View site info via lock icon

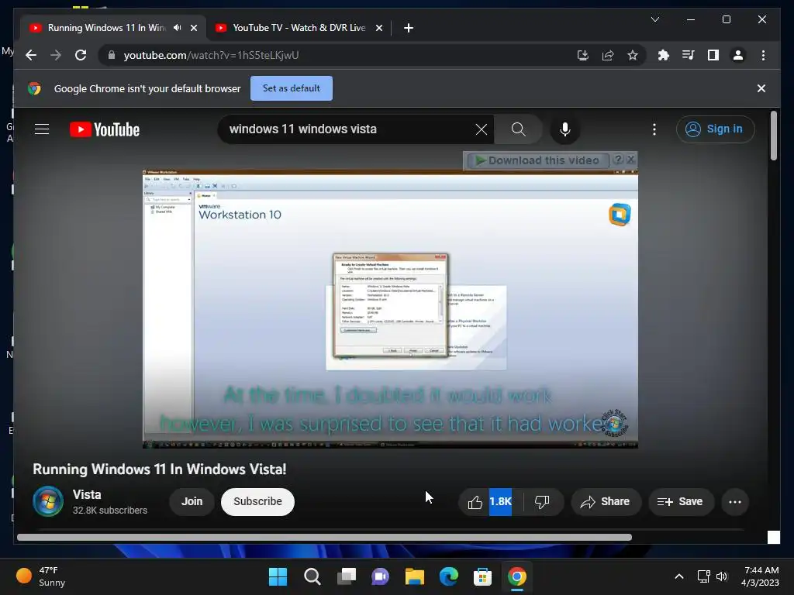coord(112,55)
